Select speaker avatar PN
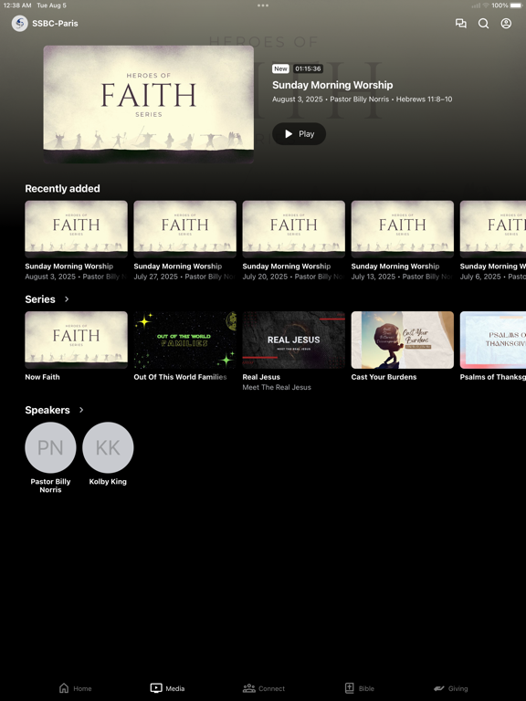Image resolution: width=526 pixels, height=701 pixels. (x=50, y=447)
